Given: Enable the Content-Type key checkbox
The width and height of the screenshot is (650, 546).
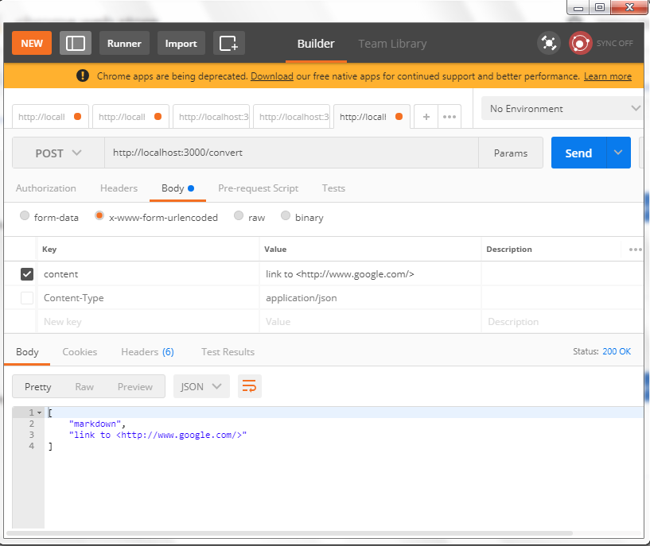Looking at the screenshot, I should (27, 297).
